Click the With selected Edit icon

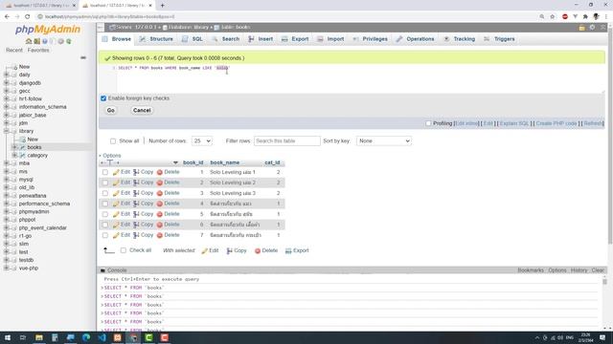(x=204, y=250)
